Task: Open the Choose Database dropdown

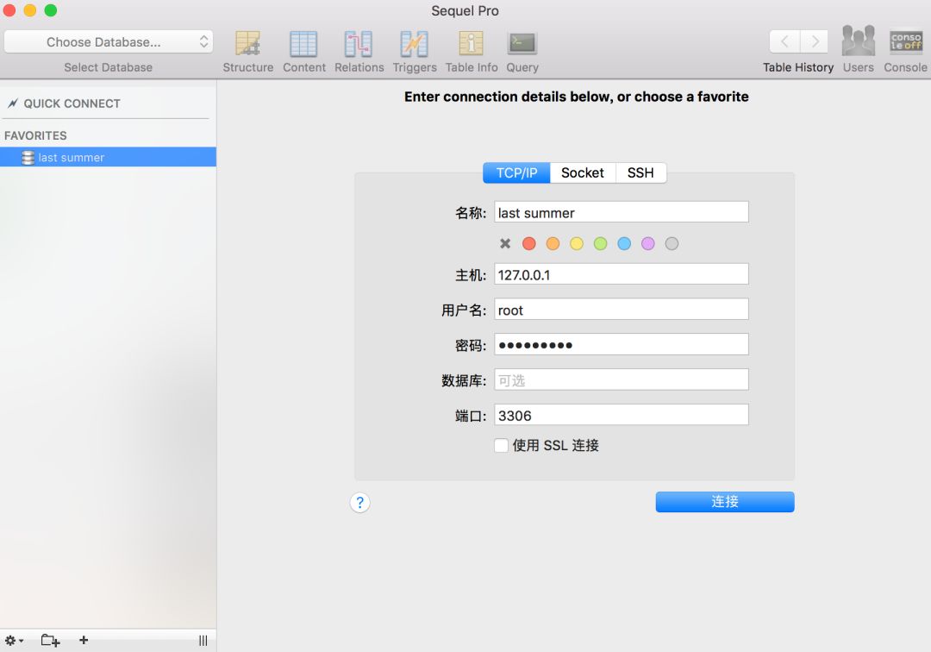Action: (108, 42)
